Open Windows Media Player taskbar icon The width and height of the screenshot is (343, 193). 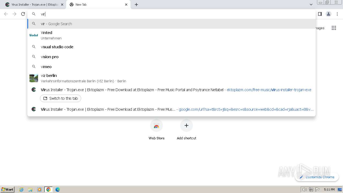tap(39, 190)
